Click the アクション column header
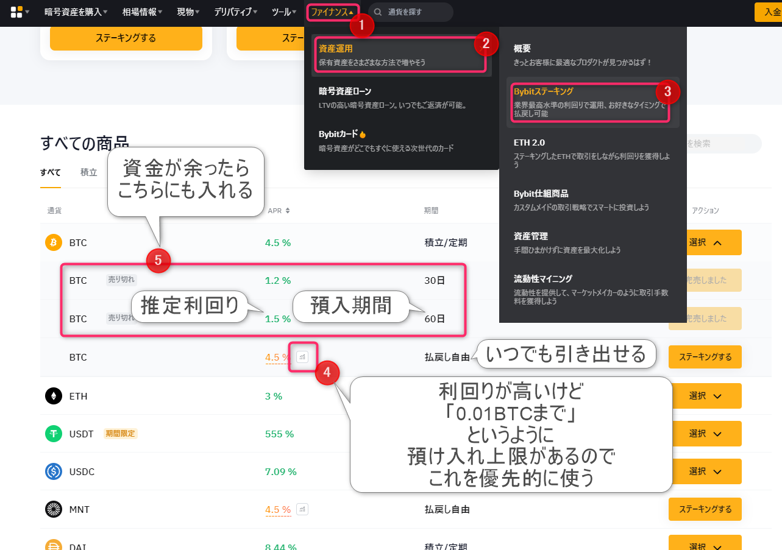Viewport: 782px width, 550px height. coord(705,211)
